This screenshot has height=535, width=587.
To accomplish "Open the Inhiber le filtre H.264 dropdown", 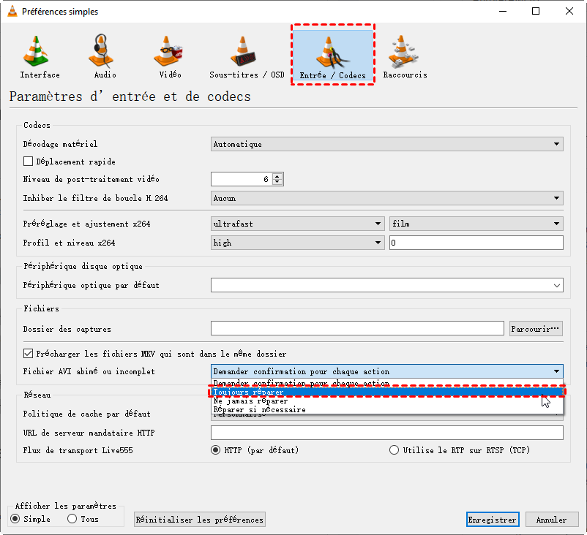I will tap(386, 198).
